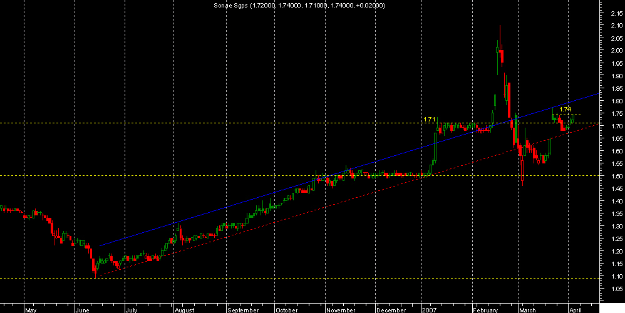The height and width of the screenshot is (313, 625).
Task: Click the yellow 1.71 annotation label
Action: pos(429,119)
